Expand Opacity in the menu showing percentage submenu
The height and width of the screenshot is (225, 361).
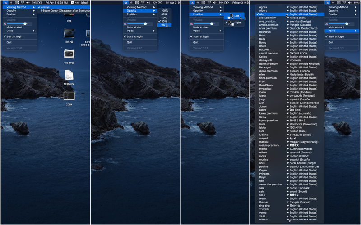pos(140,10)
